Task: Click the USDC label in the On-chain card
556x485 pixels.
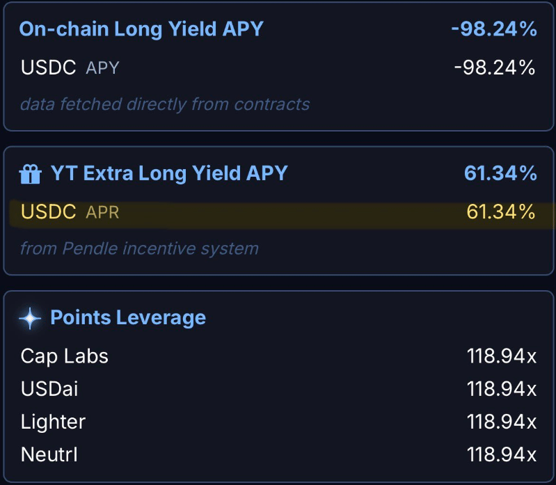Action: click(x=49, y=67)
